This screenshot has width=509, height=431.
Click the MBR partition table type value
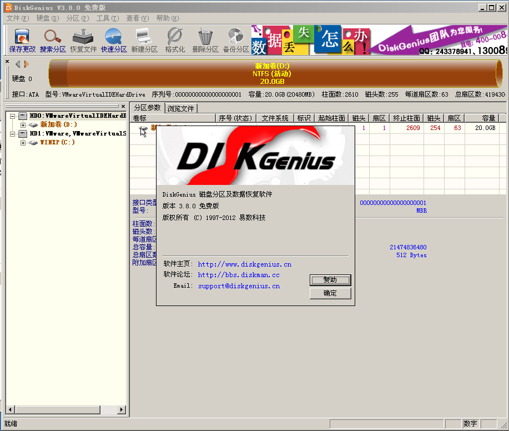[x=422, y=211]
